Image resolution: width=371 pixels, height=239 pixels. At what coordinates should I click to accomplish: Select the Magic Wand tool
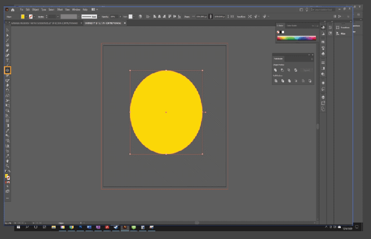click(7, 40)
